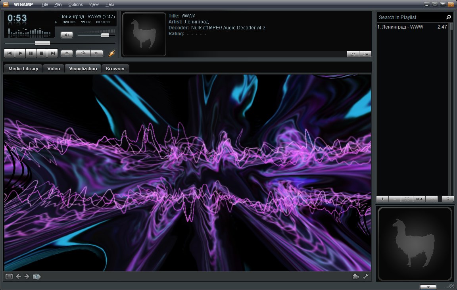Image resolution: width=457 pixels, height=290 pixels.
Task: Toggle repeat playback mode
Action: pyautogui.click(x=96, y=53)
